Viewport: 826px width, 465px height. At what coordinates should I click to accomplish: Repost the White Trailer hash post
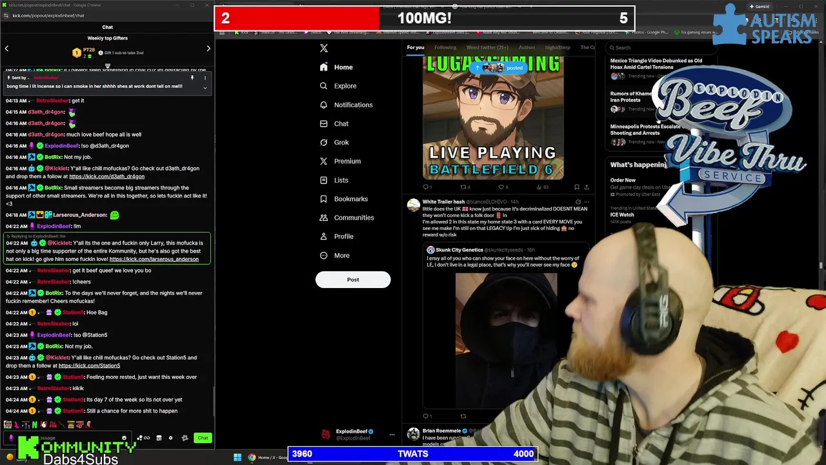(463, 416)
